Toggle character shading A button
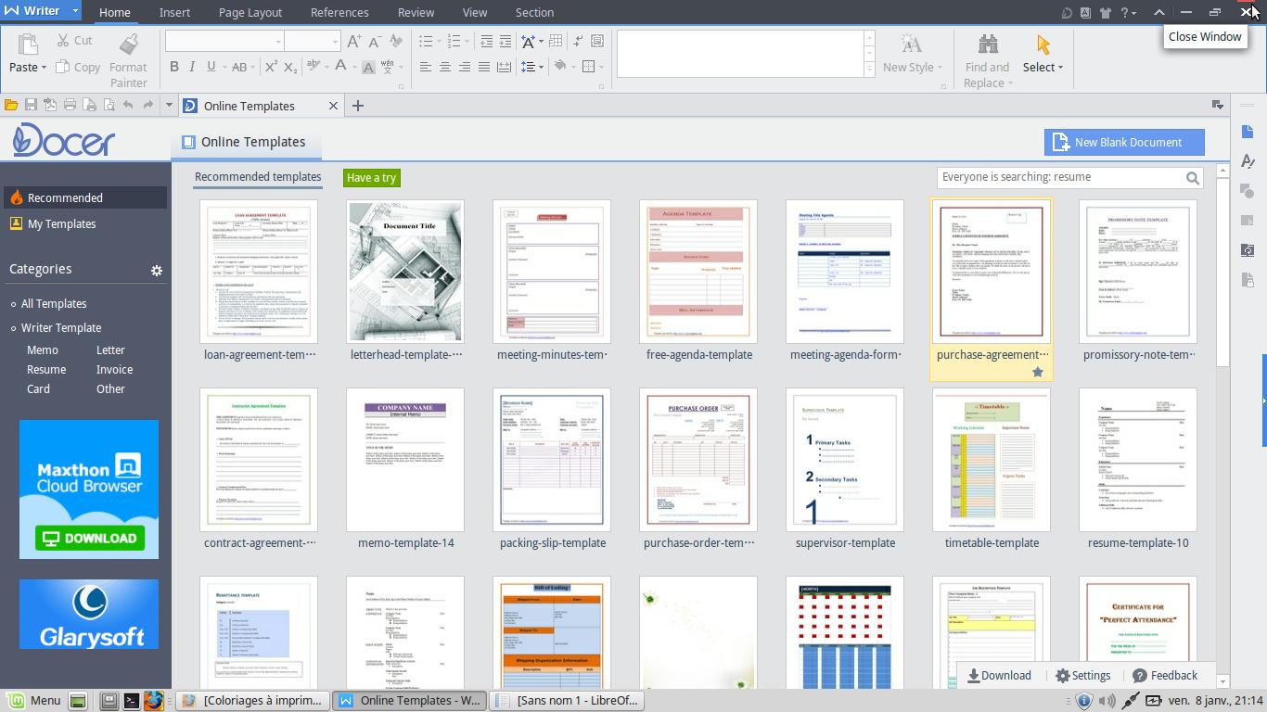The image size is (1267, 712). 368,67
